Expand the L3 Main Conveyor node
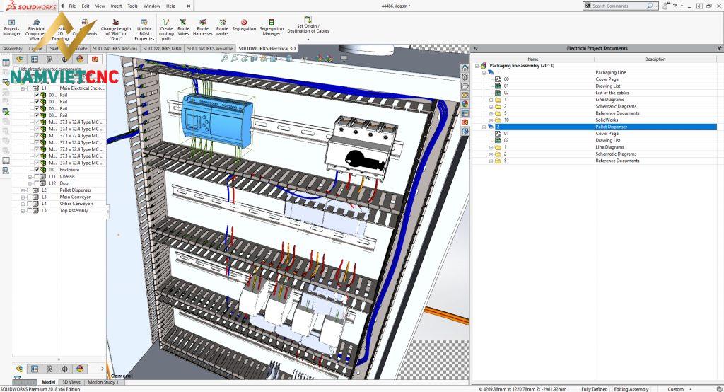Screen dimensions: 724x392 tap(23, 197)
